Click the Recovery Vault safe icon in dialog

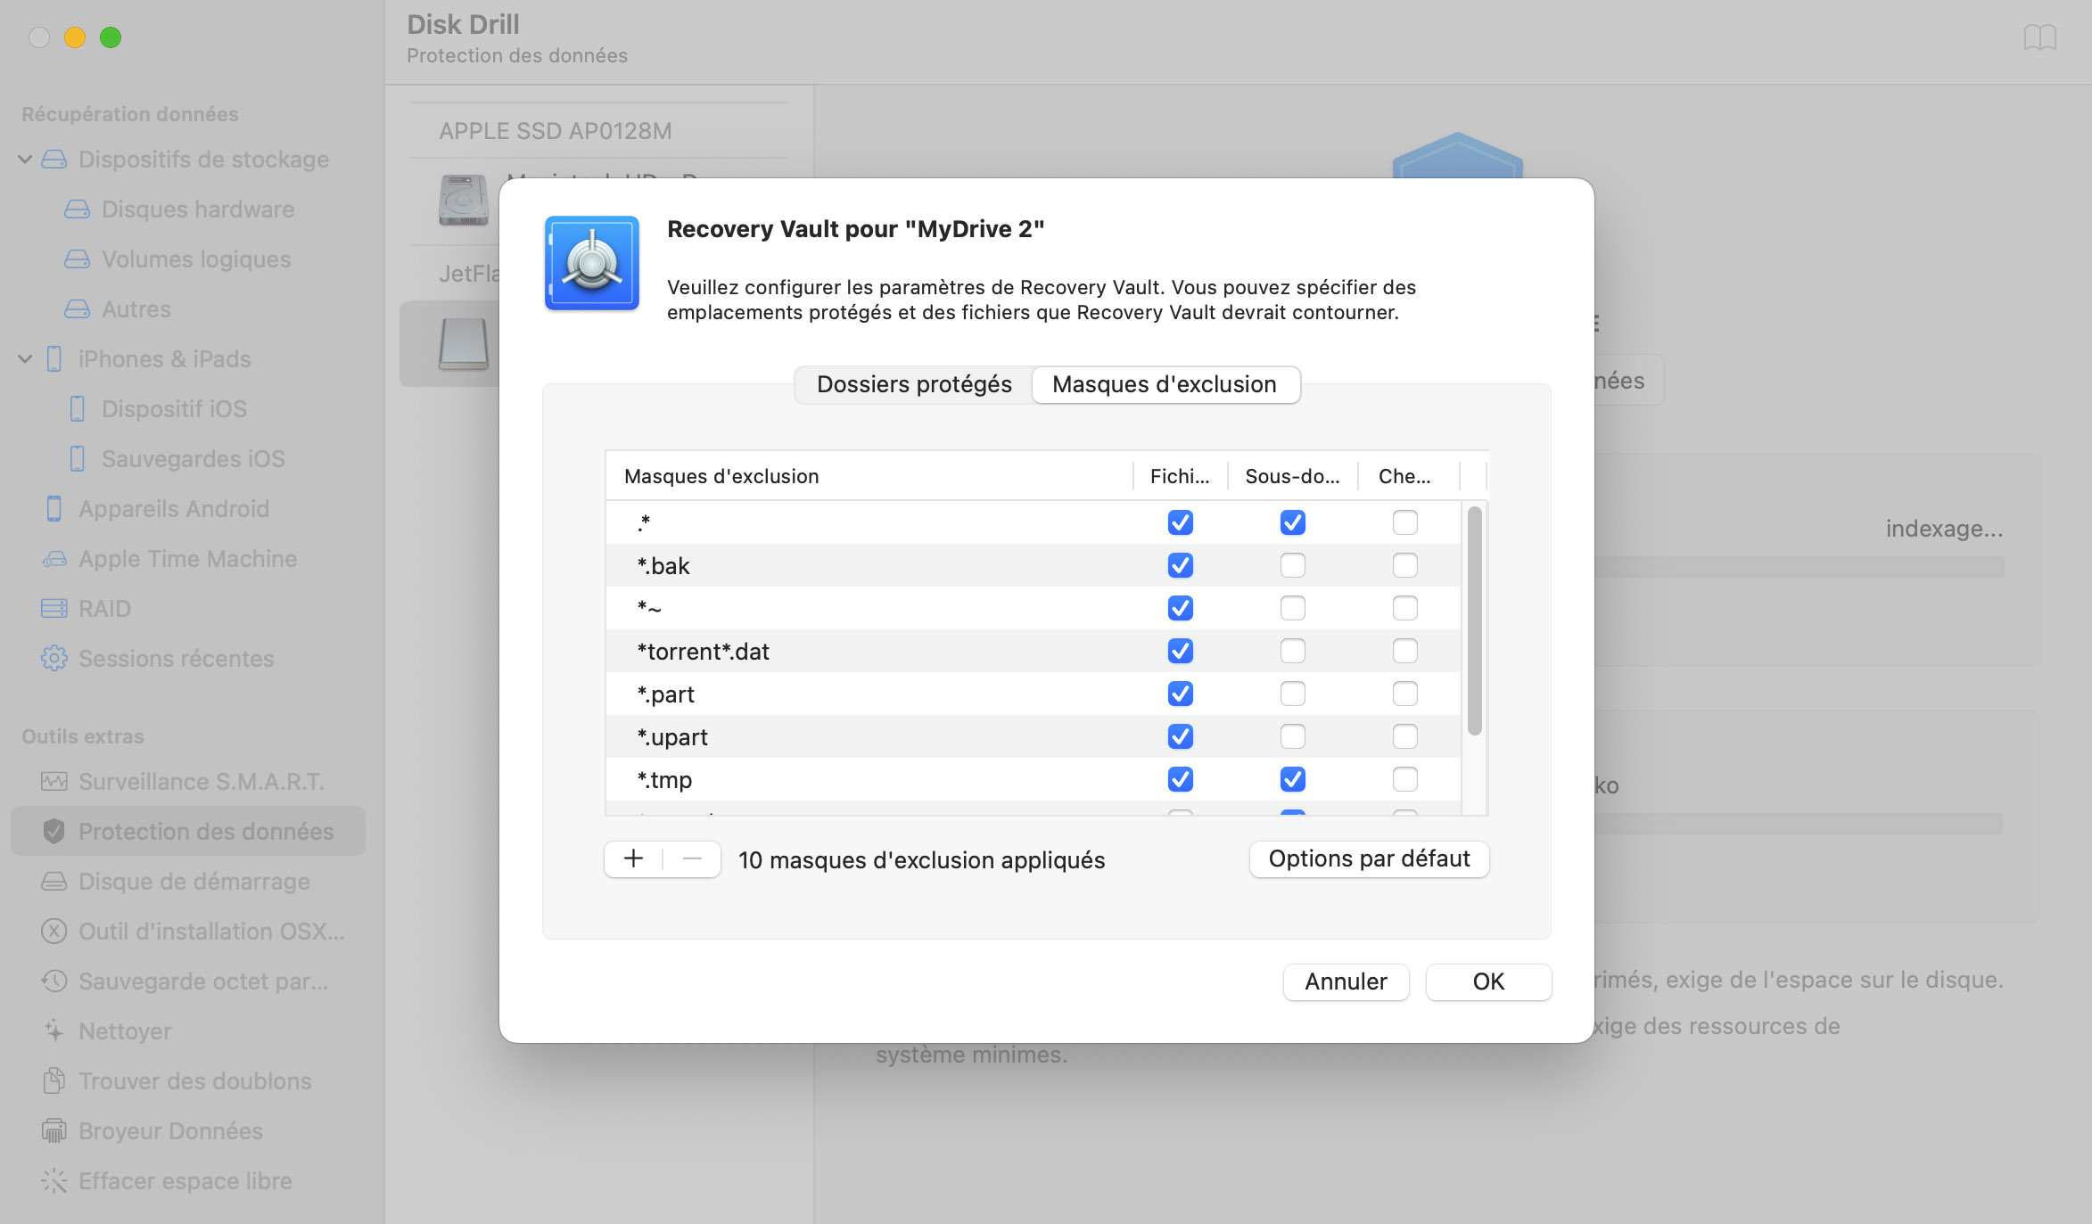click(592, 263)
